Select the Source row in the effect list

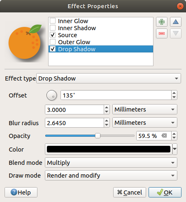[x=101, y=35]
